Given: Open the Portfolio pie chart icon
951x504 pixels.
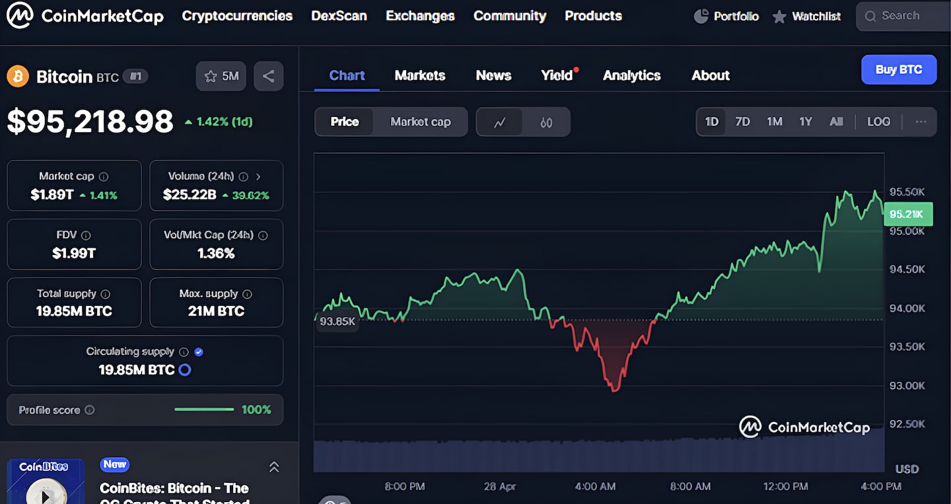Looking at the screenshot, I should coord(701,17).
